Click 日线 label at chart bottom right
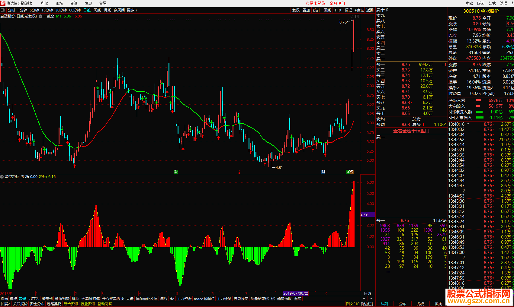This screenshot has height=307, width=514. [368, 293]
